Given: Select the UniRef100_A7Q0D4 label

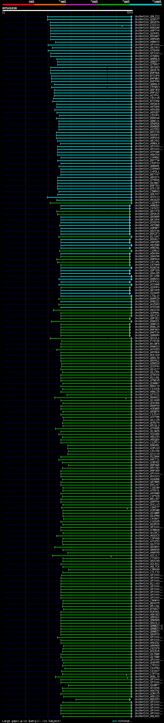Looking at the screenshot, I should point(147,51).
